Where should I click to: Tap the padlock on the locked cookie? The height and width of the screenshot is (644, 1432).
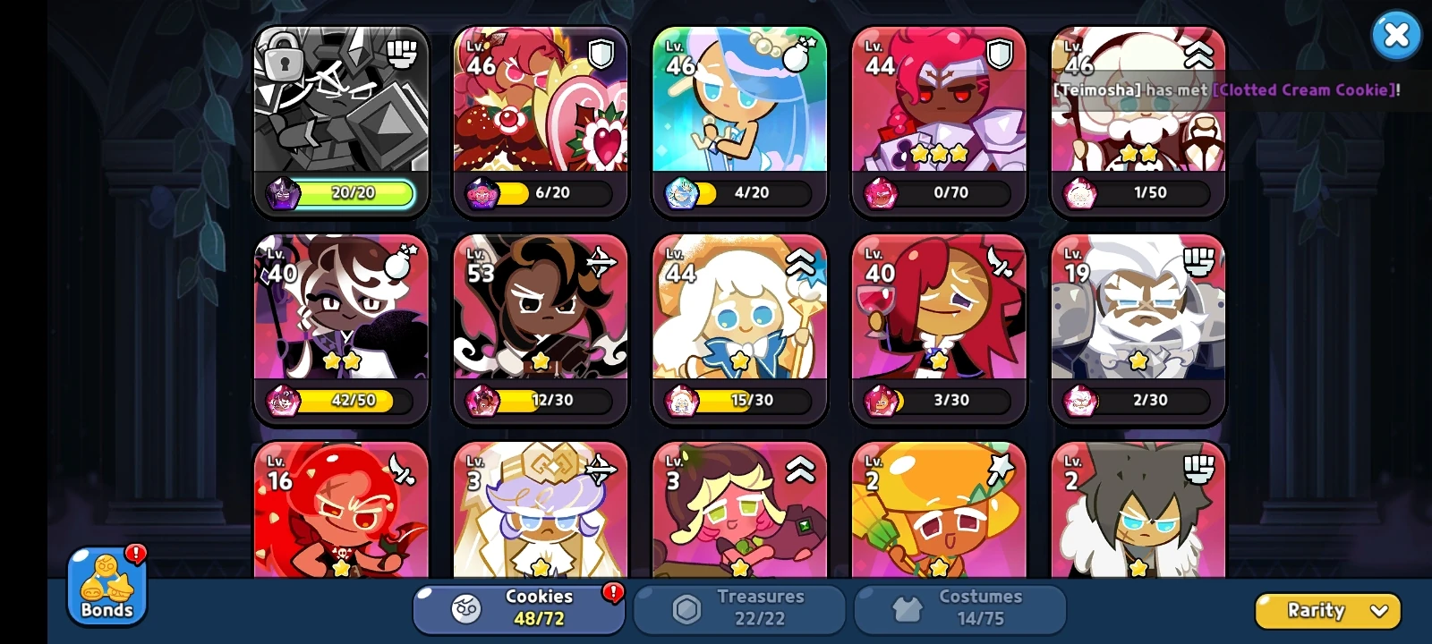point(283,57)
